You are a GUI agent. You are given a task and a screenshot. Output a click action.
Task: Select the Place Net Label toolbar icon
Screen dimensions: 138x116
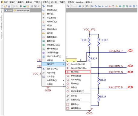pyautogui.click(x=106, y=6)
